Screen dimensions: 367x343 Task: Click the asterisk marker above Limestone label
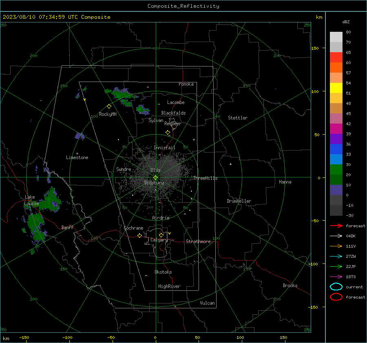click(x=77, y=154)
